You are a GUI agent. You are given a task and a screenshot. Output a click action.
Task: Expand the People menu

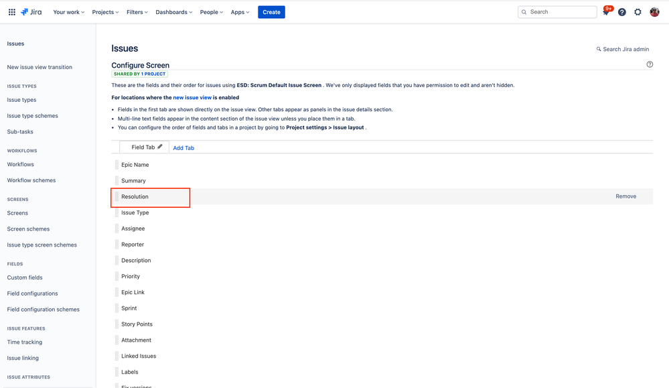(x=211, y=12)
